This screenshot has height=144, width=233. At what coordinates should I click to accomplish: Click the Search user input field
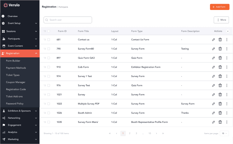tap(68, 20)
